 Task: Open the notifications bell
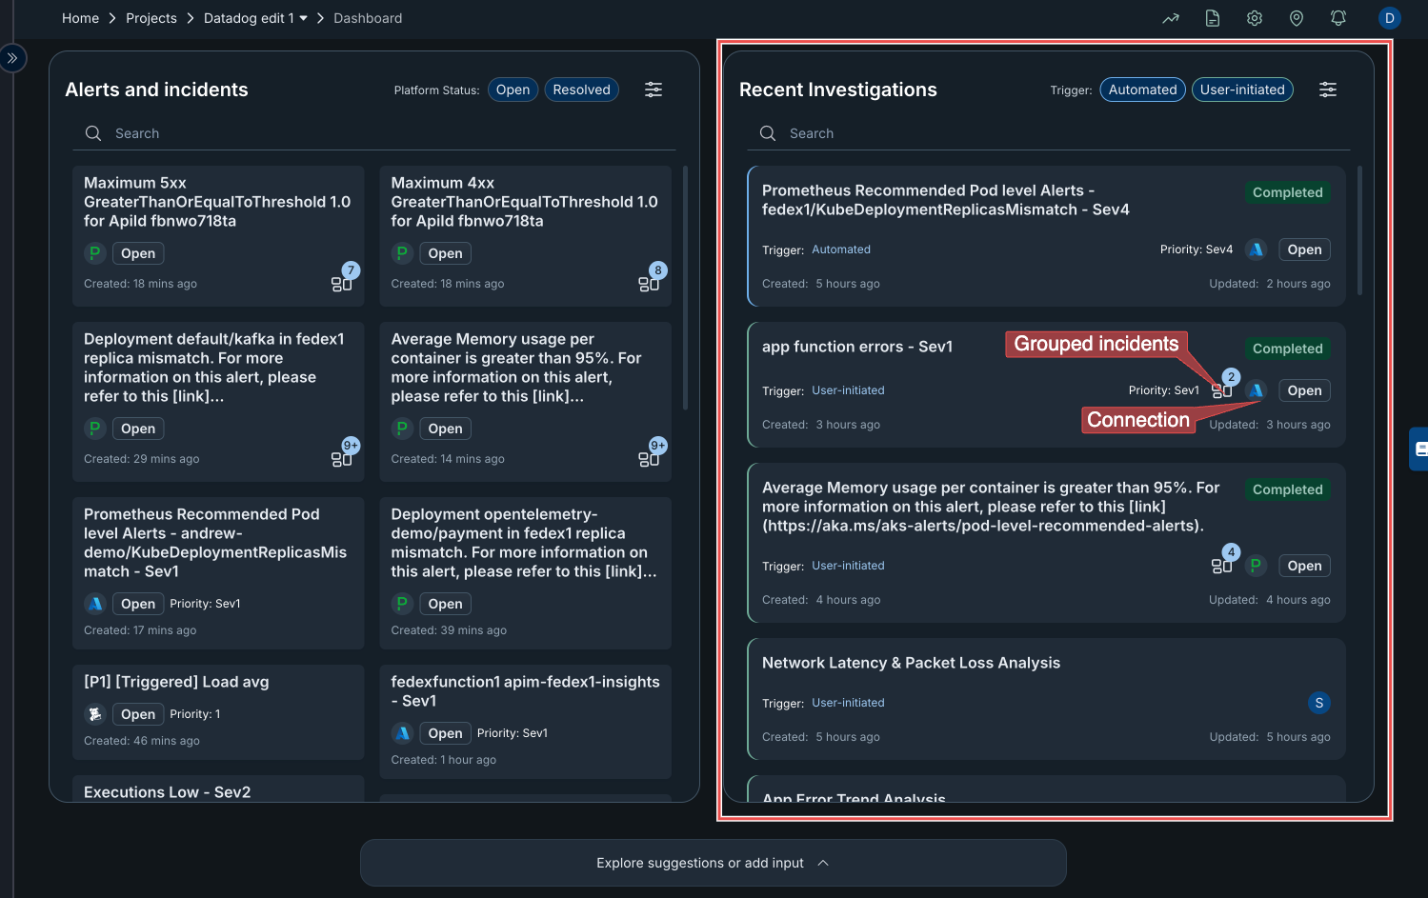click(x=1338, y=18)
